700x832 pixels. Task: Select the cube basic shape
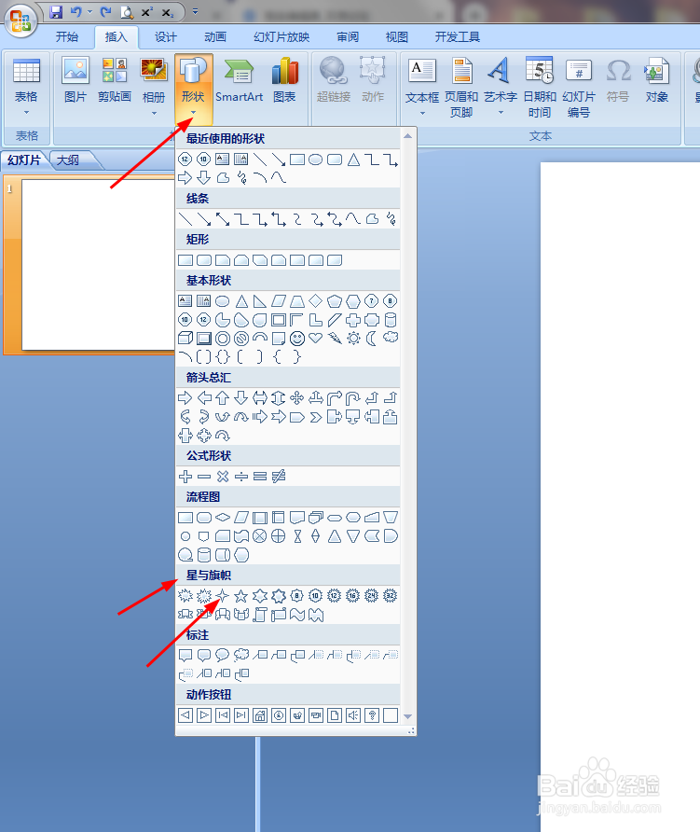pyautogui.click(x=185, y=338)
